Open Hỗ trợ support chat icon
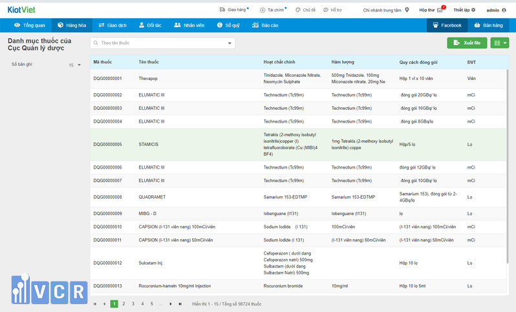The width and height of the screenshot is (516, 312). [x=326, y=10]
